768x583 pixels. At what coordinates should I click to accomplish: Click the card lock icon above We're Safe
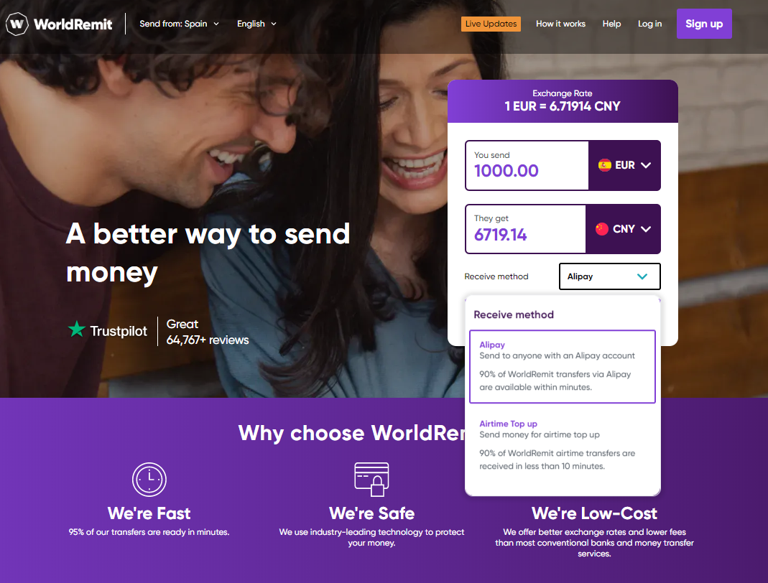[x=371, y=479]
